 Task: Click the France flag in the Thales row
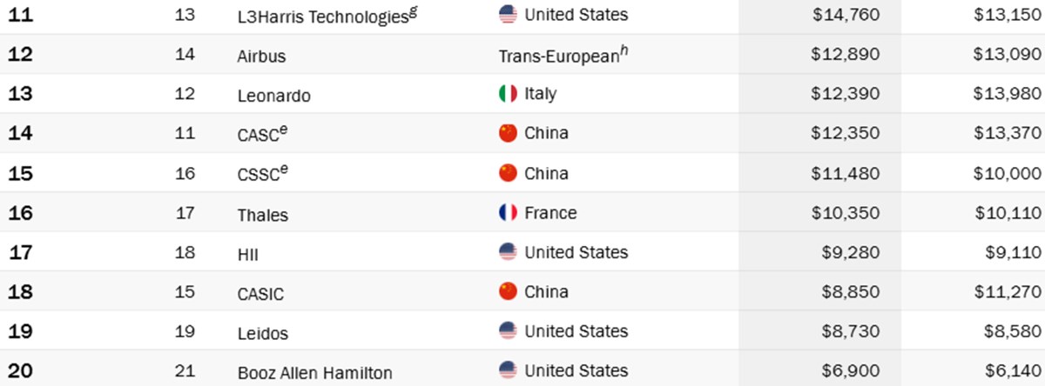pyautogui.click(x=508, y=212)
